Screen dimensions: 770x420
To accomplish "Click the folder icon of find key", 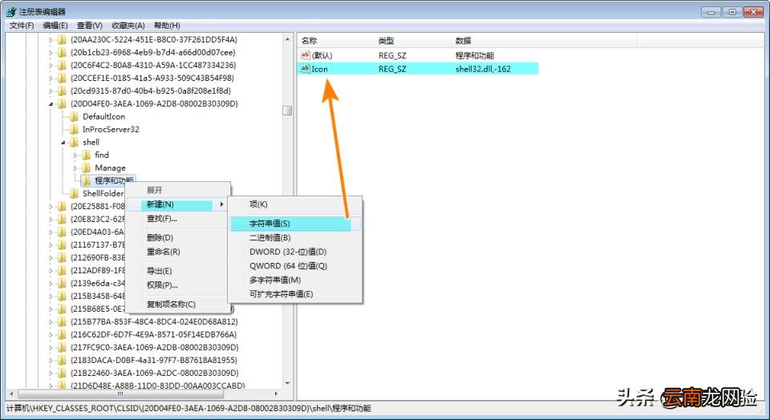I will tap(86, 155).
